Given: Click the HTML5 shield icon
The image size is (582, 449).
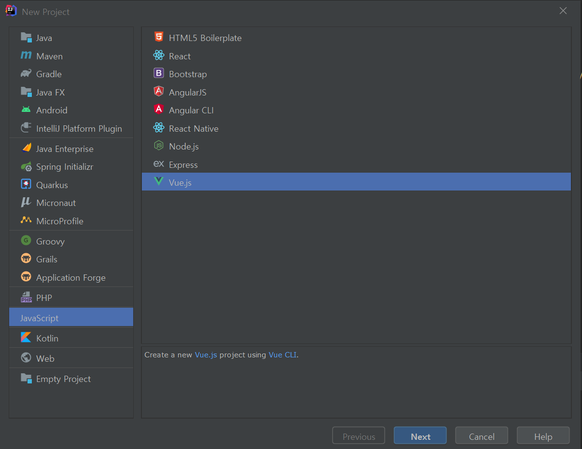Looking at the screenshot, I should pos(159,37).
